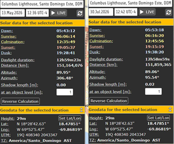
Task: Click Lng label in right Geodata section
Action: pyautogui.click(x=94, y=129)
